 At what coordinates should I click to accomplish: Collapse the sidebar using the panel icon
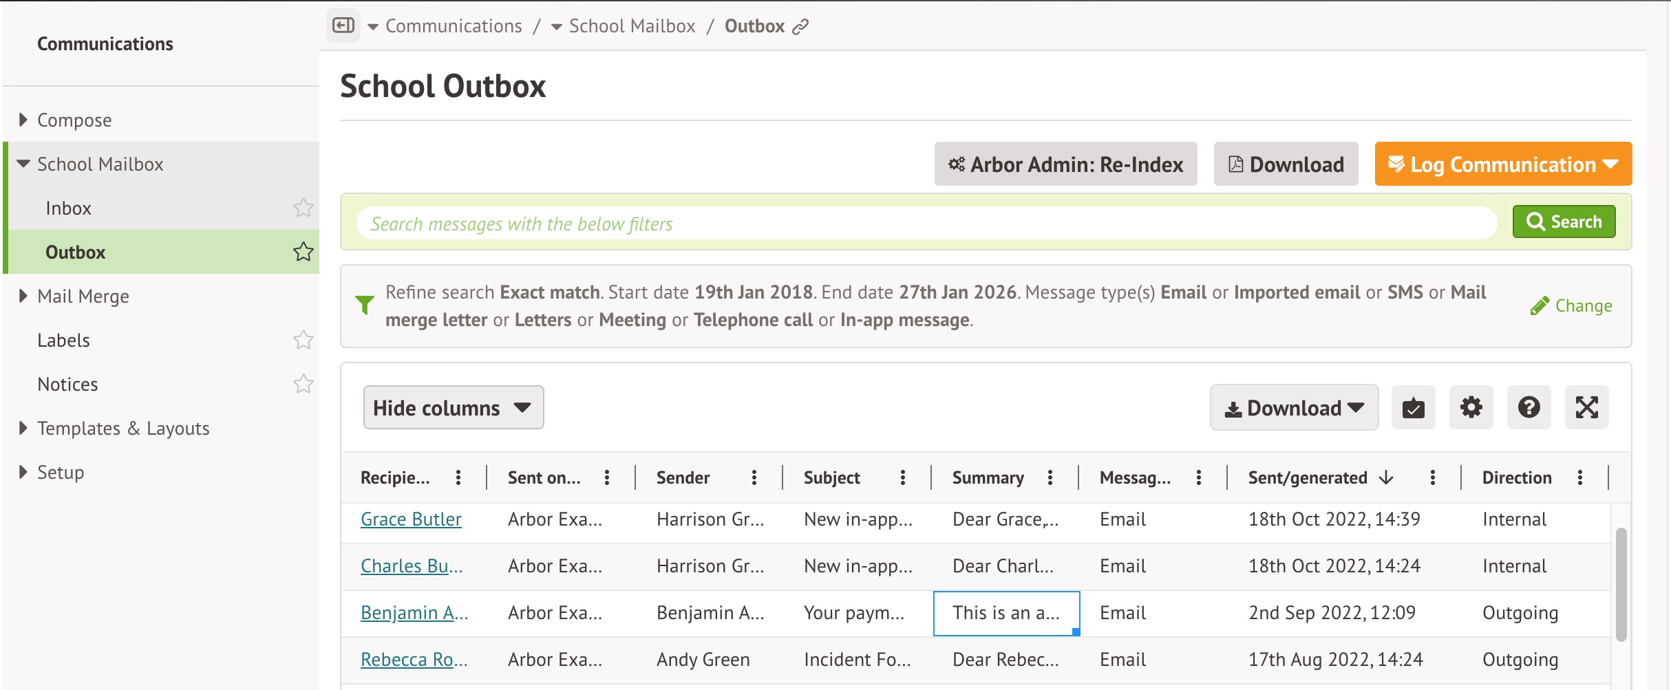tap(343, 26)
